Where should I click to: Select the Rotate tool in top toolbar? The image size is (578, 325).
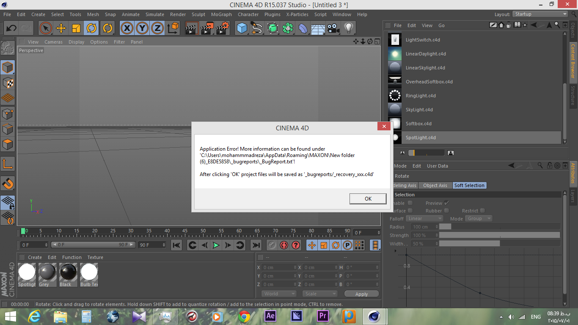pos(91,28)
